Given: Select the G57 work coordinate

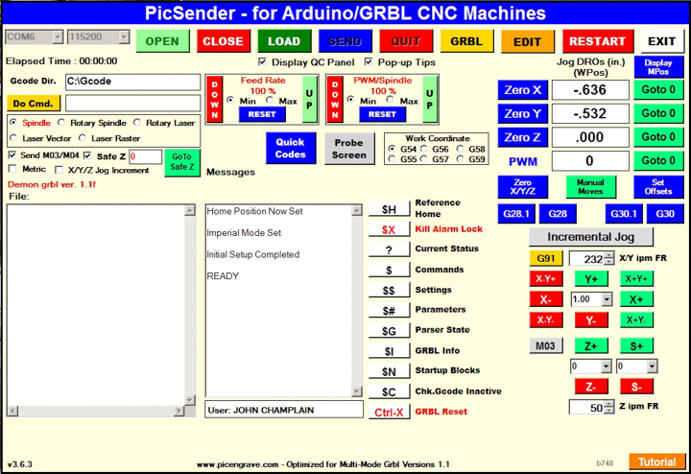Looking at the screenshot, I should (x=424, y=158).
